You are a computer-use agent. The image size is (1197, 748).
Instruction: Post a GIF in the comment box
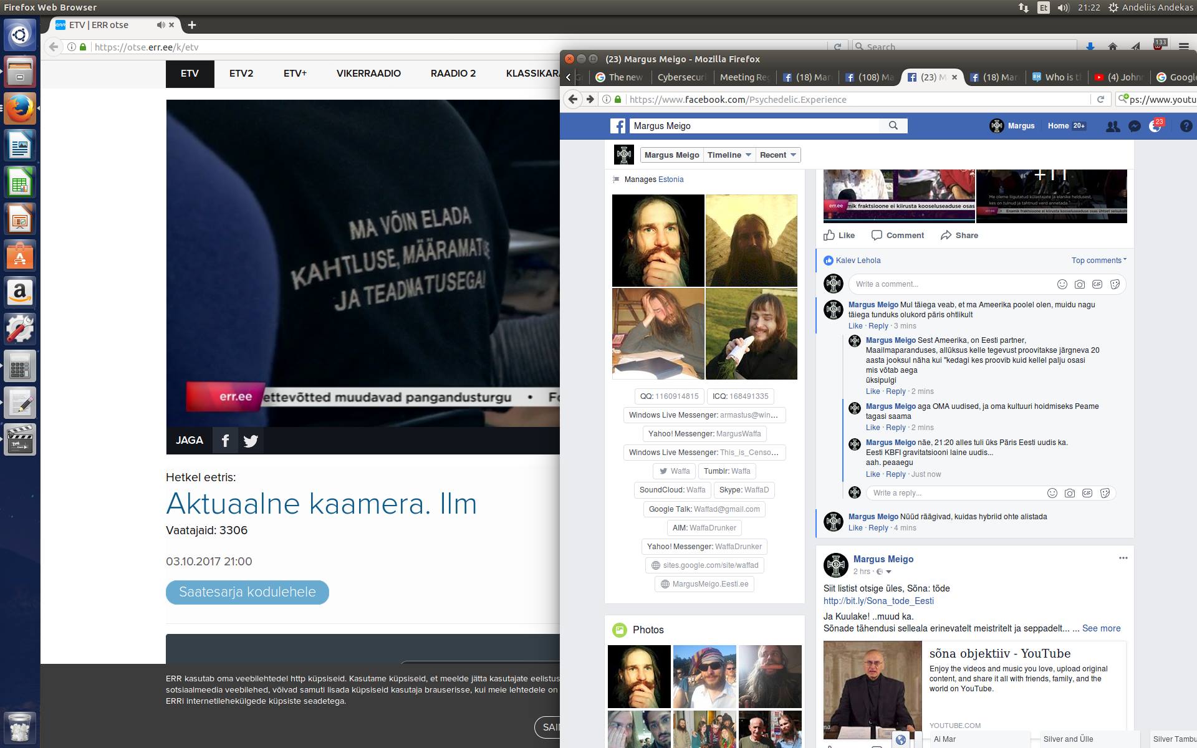point(1097,284)
